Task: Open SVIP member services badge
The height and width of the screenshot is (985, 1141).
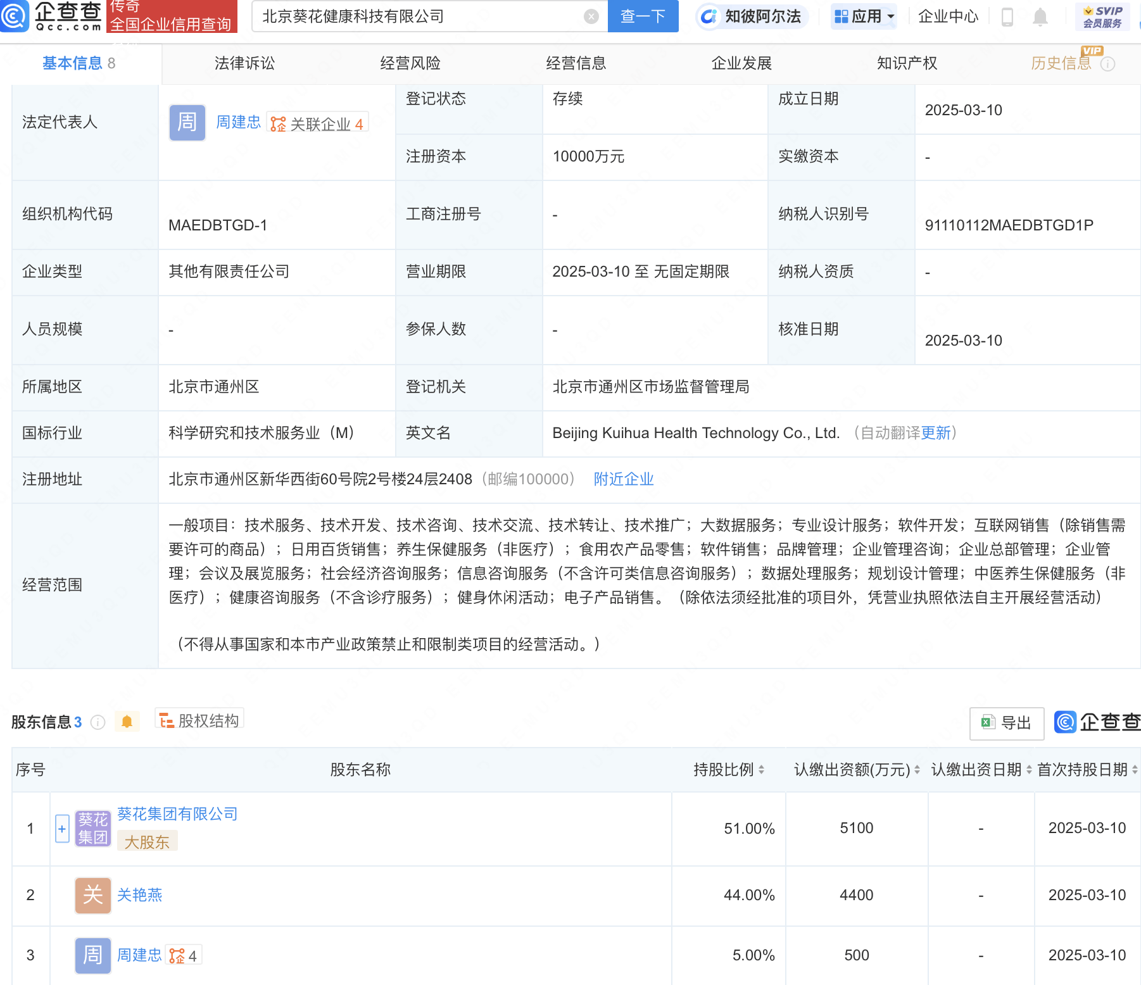Action: click(x=1102, y=16)
